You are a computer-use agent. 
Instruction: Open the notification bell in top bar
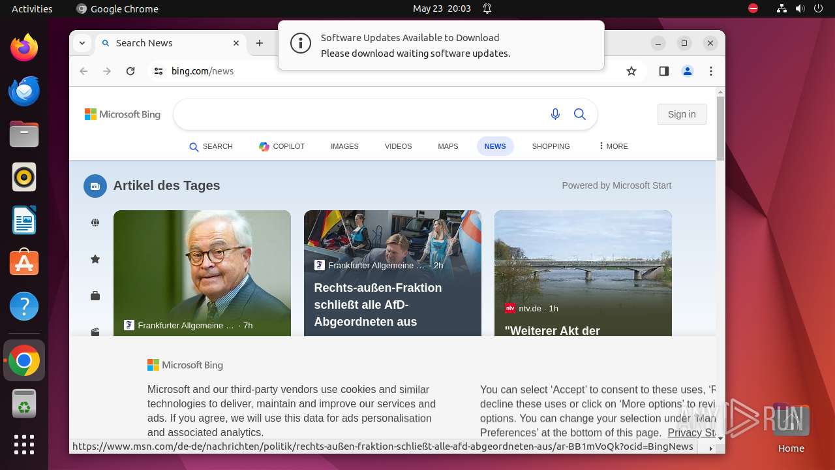487,8
